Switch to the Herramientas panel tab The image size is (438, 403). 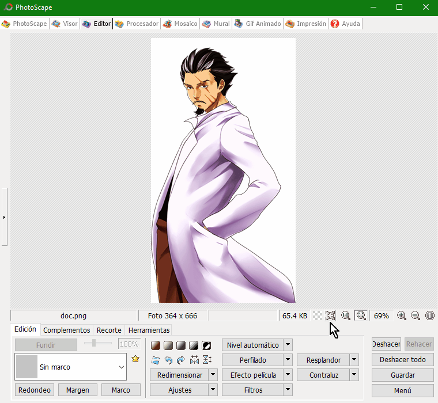pyautogui.click(x=149, y=330)
